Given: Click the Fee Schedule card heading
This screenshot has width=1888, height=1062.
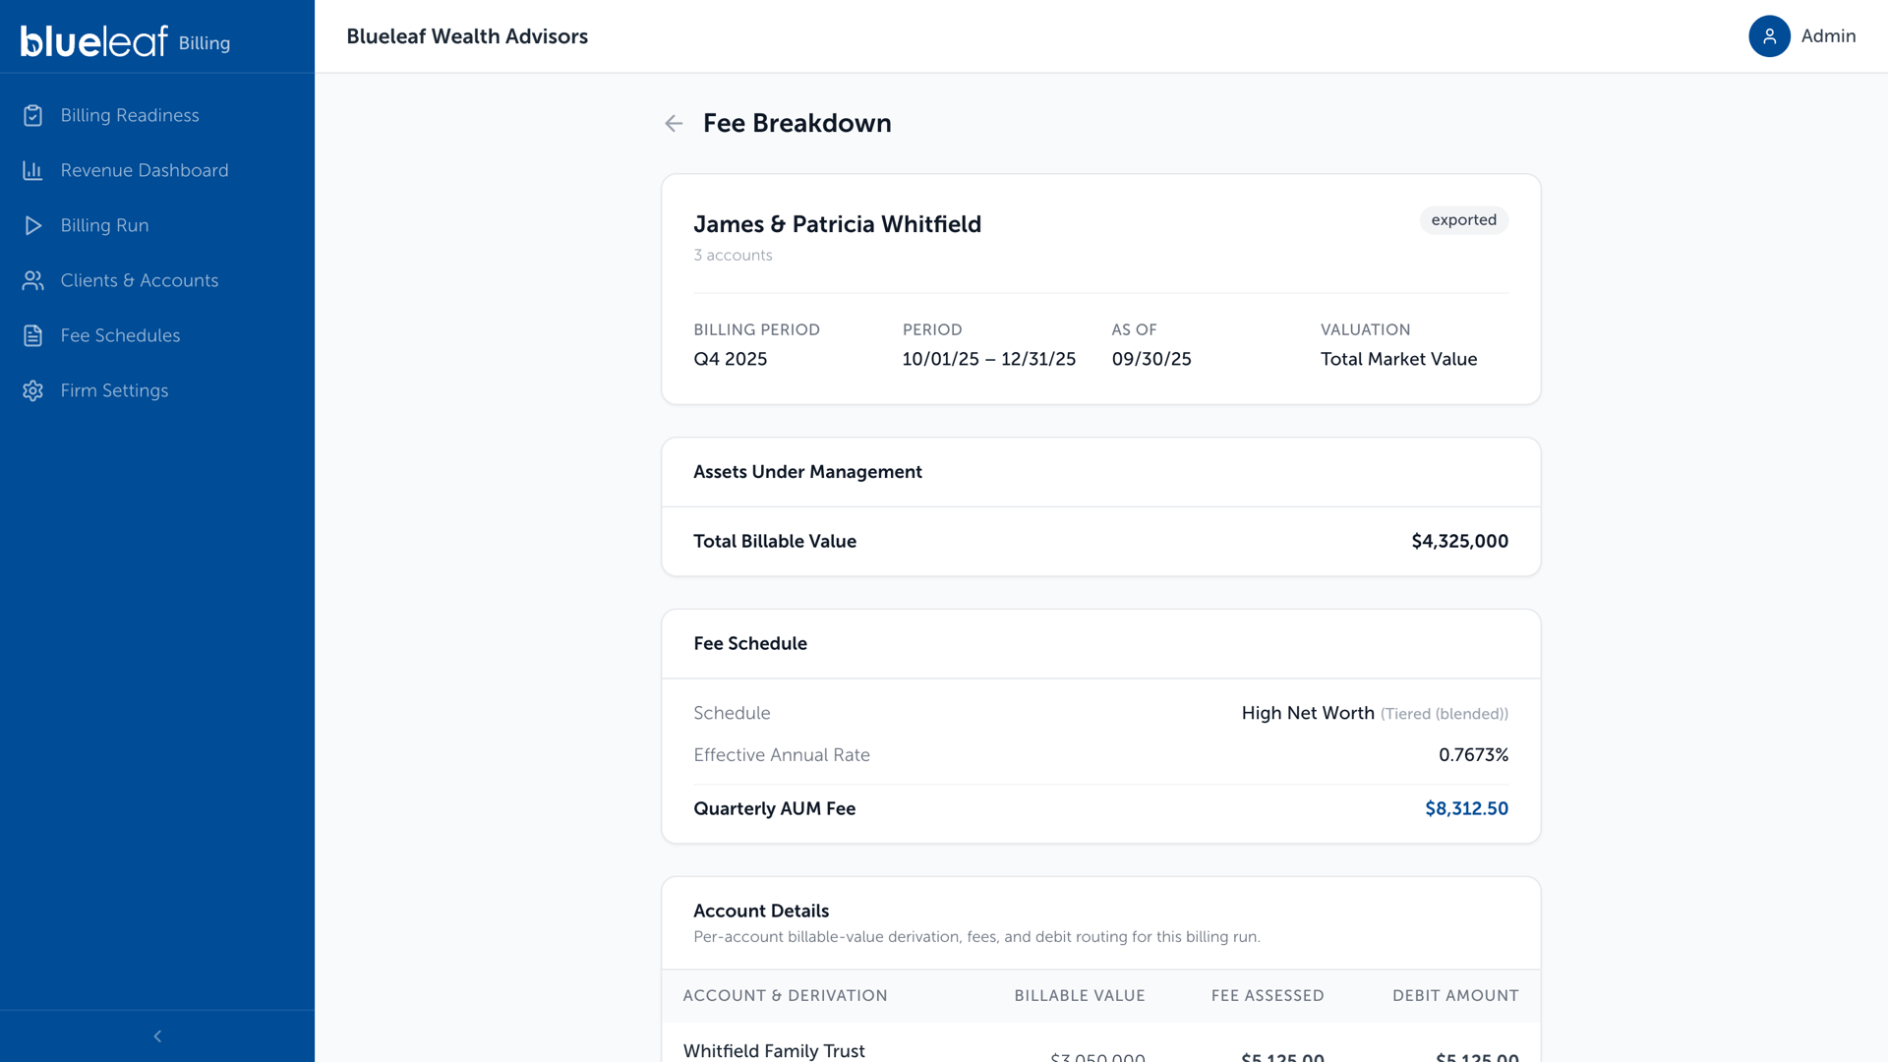Looking at the screenshot, I should [749, 643].
